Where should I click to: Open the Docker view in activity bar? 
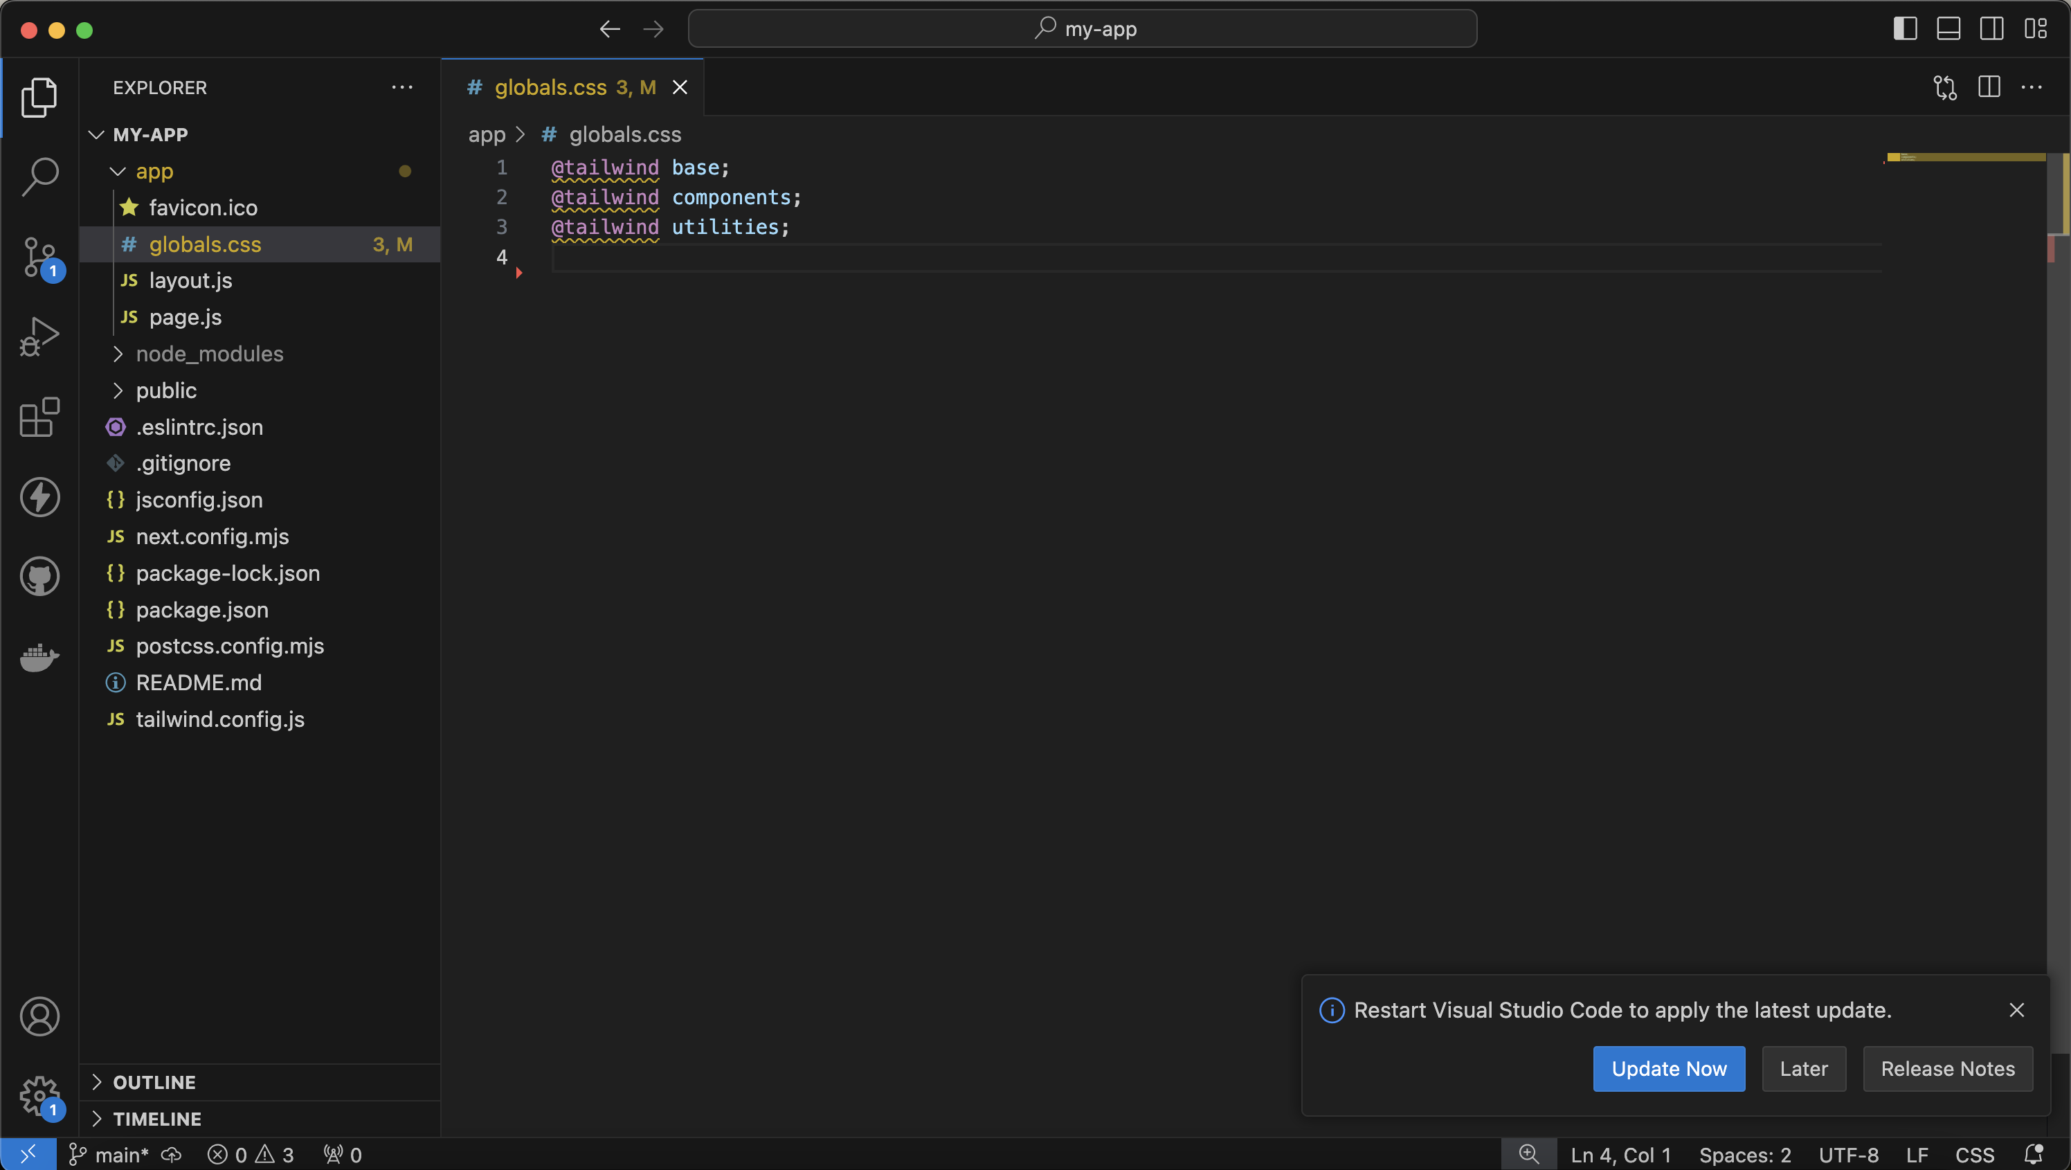[x=39, y=657]
